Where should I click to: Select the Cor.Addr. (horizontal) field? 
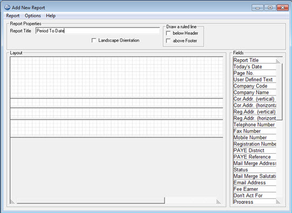coord(255,105)
